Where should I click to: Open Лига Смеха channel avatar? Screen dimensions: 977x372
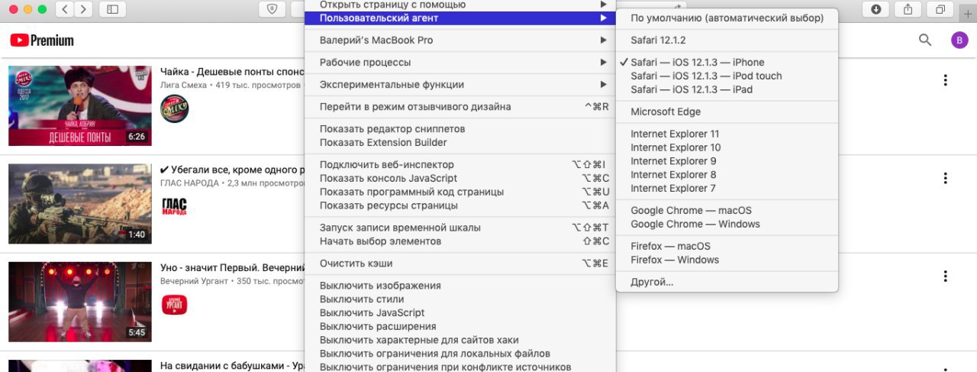(174, 108)
